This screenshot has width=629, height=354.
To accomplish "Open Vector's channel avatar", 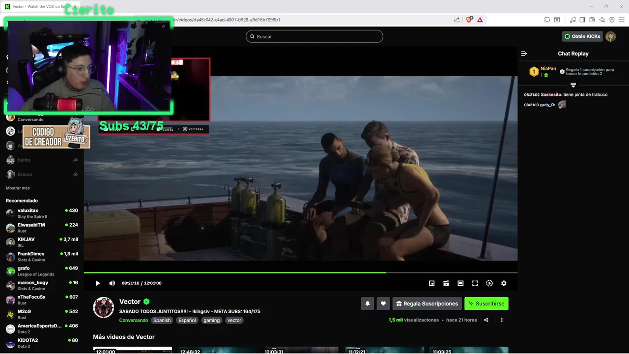I will click(x=104, y=307).
